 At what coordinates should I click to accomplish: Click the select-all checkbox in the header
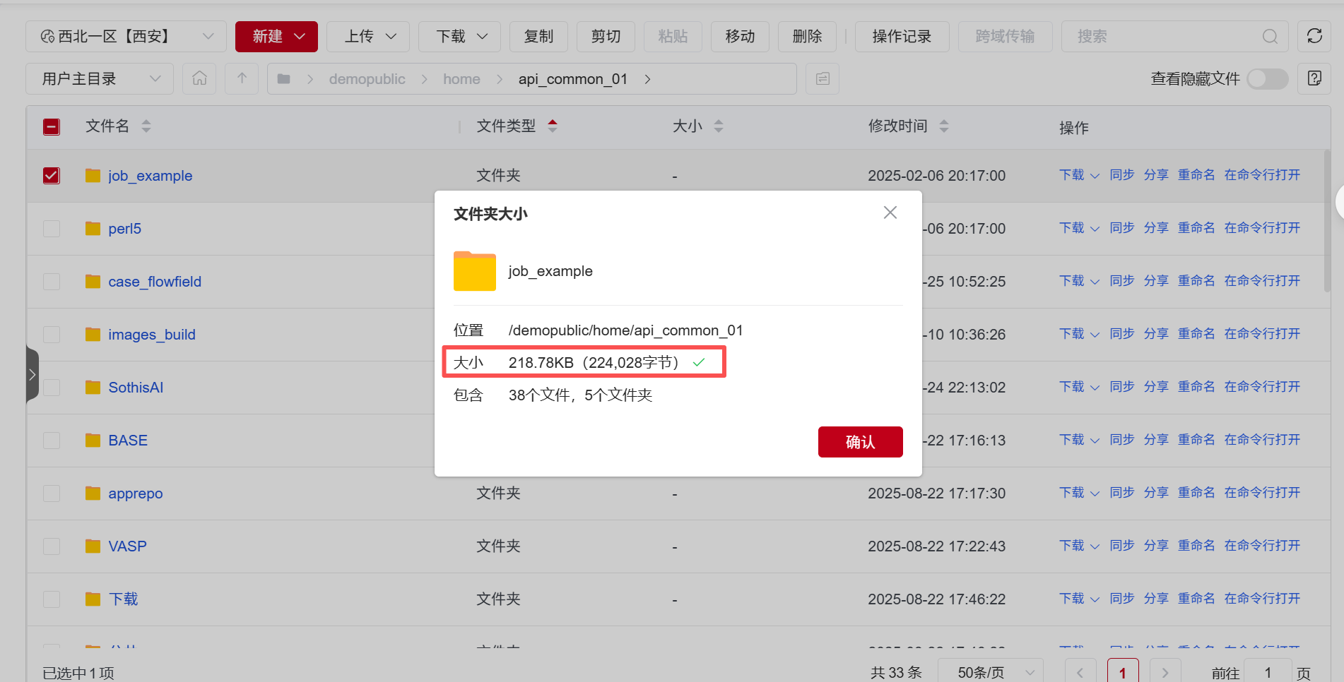click(x=52, y=127)
